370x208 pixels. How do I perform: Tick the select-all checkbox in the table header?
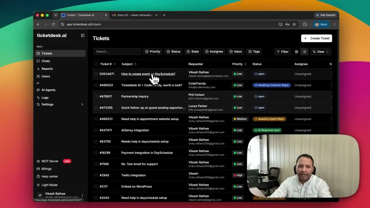(x=97, y=64)
